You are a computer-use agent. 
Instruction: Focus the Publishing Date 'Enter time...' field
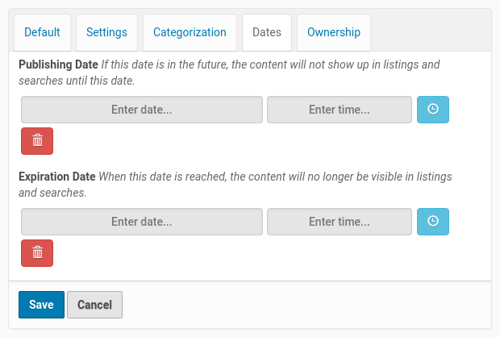[x=340, y=110]
